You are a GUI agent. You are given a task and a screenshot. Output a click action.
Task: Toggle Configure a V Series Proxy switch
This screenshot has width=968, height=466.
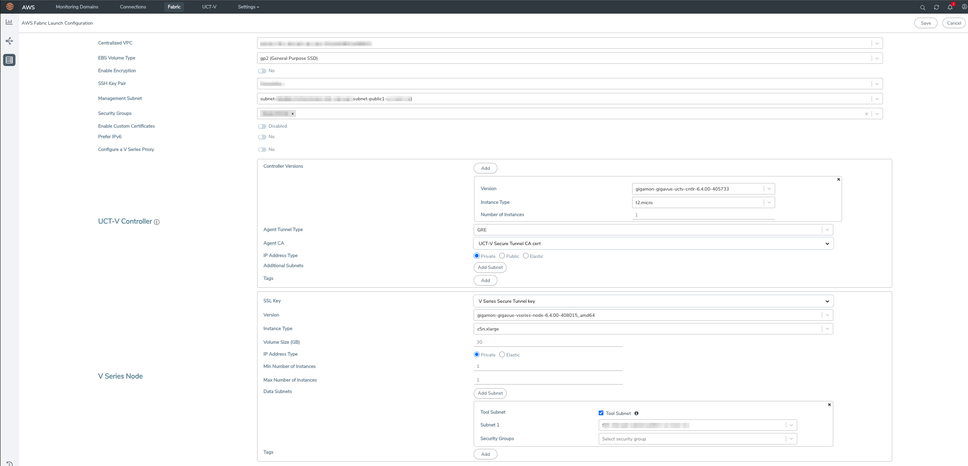coord(262,150)
